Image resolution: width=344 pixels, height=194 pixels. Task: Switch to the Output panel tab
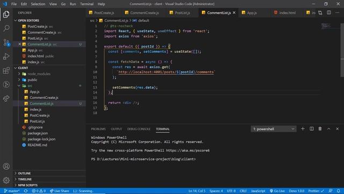[116, 129]
